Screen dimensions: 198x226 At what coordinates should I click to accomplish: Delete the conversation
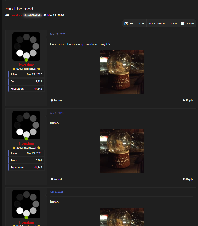click(x=188, y=24)
